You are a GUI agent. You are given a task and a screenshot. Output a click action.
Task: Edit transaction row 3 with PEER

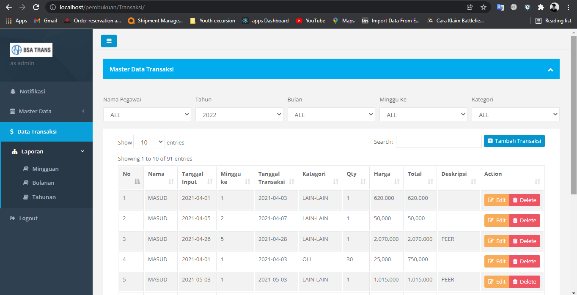click(497, 241)
